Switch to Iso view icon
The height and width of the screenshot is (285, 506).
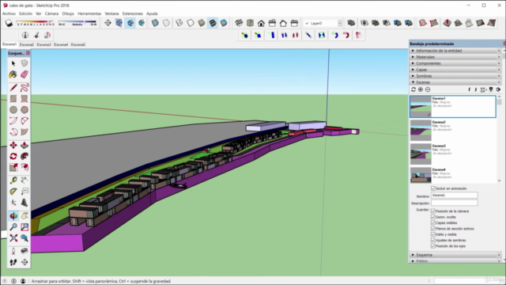239,23
